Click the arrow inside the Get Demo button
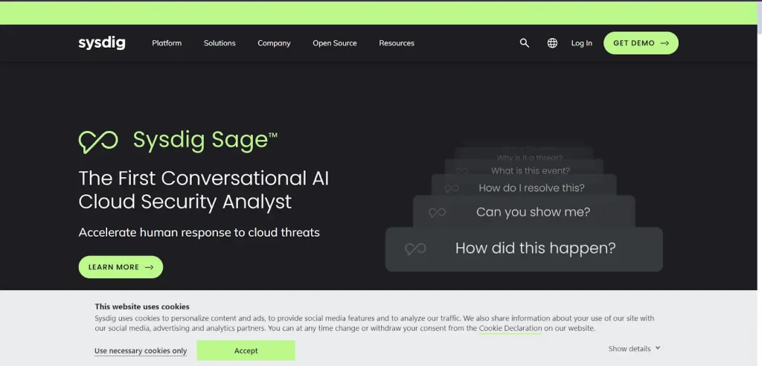The width and height of the screenshot is (762, 366). tap(665, 43)
